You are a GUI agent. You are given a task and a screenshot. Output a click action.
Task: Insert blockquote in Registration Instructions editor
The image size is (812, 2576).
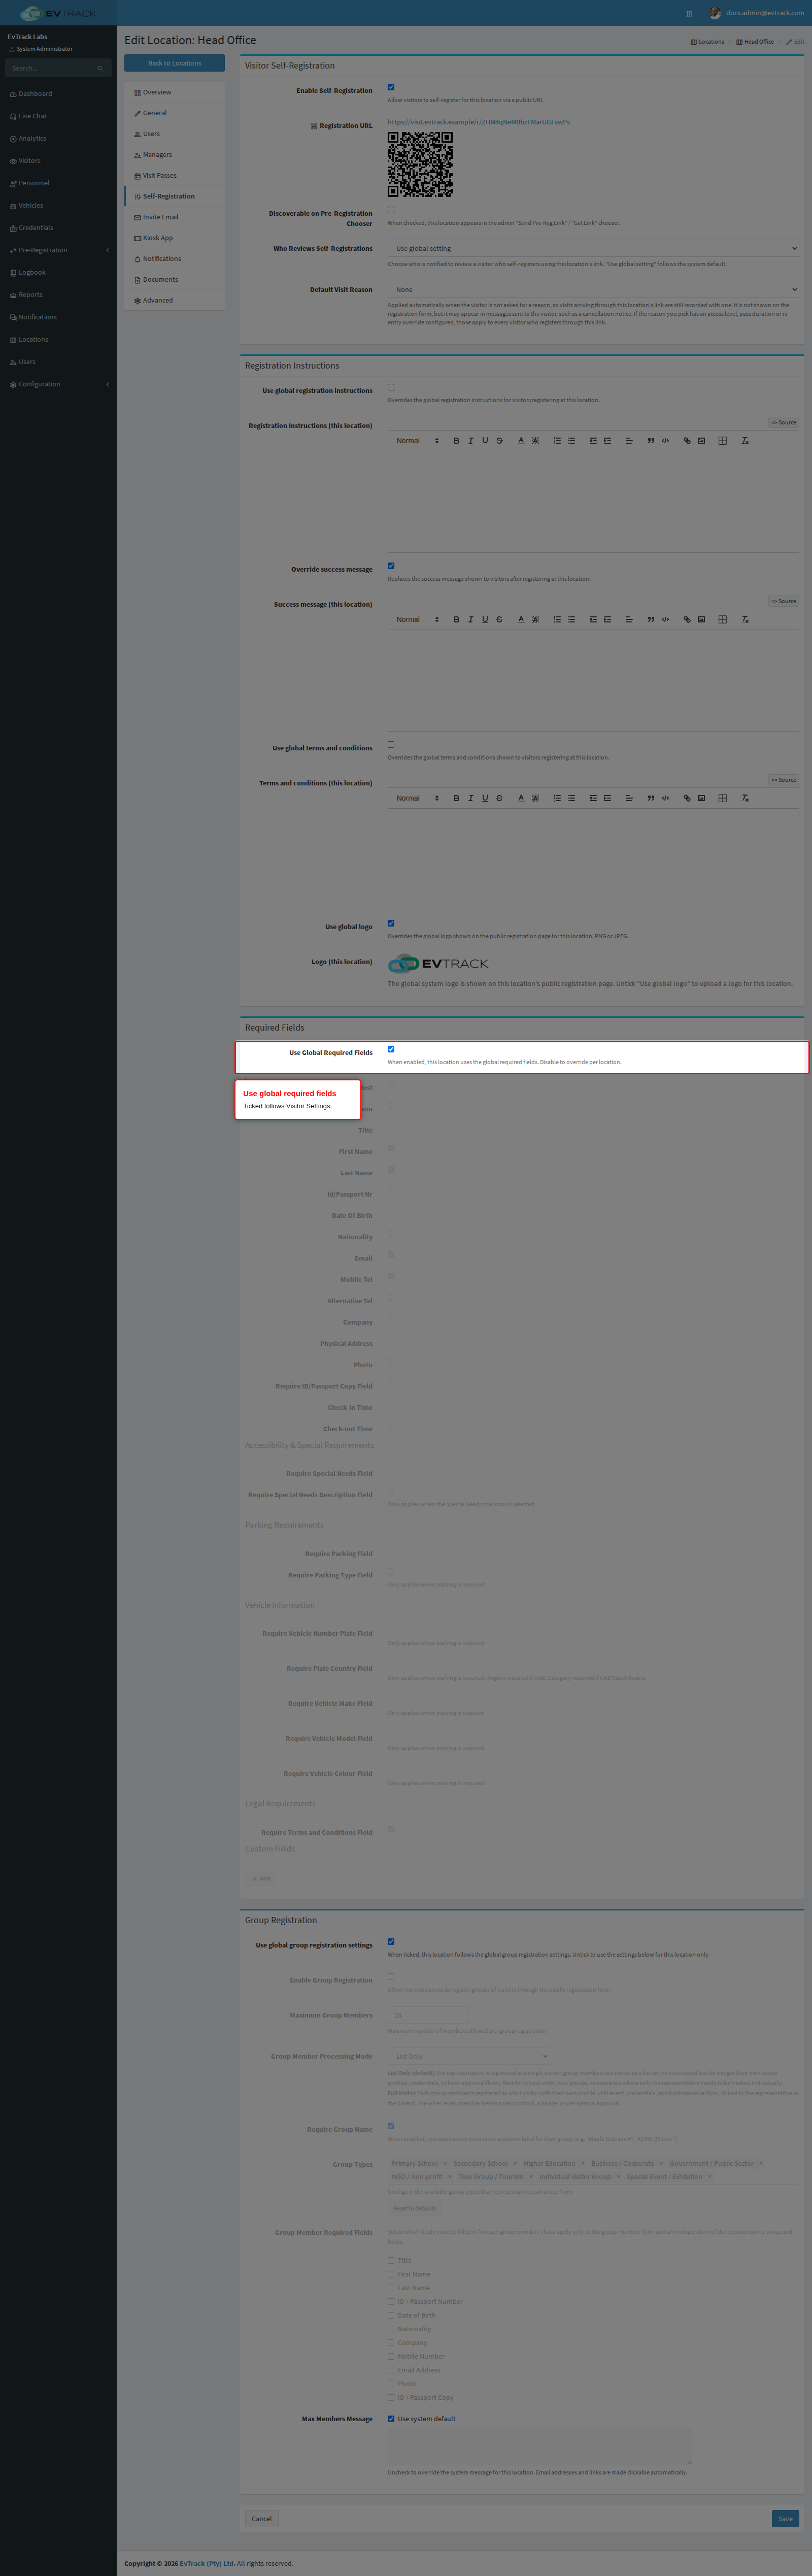click(651, 441)
